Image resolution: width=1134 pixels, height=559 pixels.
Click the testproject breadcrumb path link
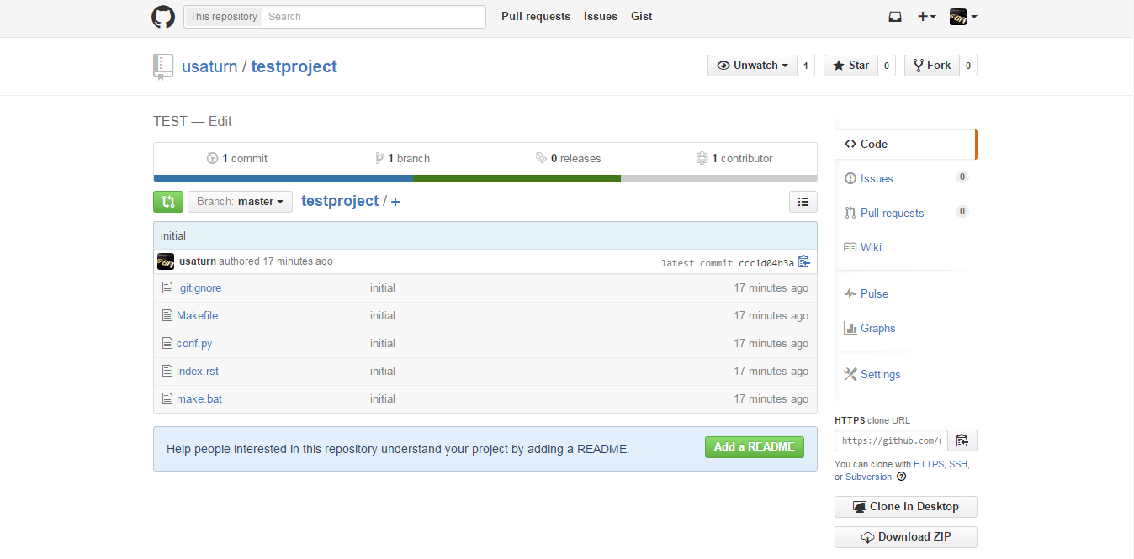pos(340,201)
